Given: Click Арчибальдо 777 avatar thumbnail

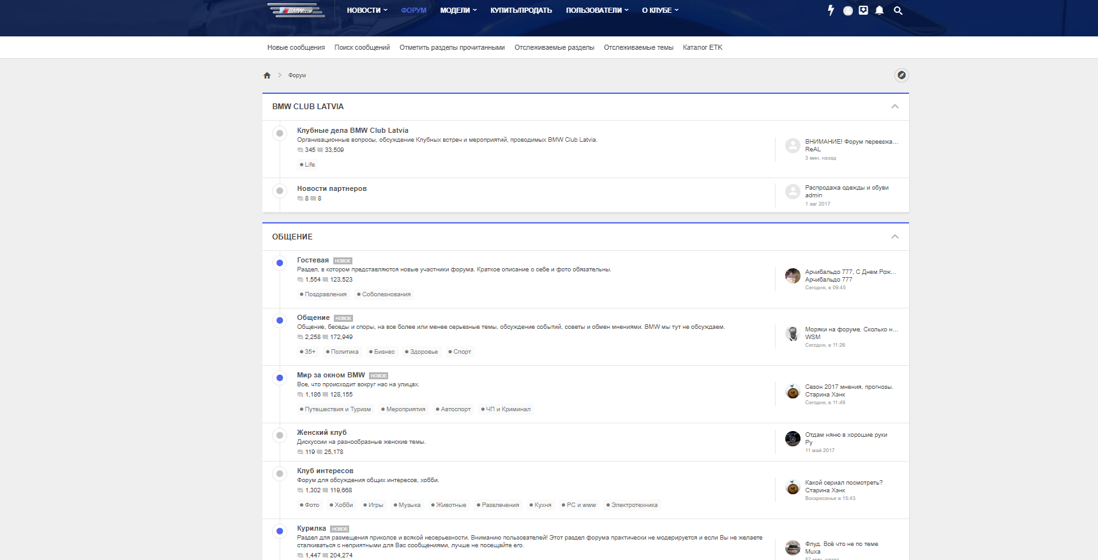Looking at the screenshot, I should click(x=793, y=276).
